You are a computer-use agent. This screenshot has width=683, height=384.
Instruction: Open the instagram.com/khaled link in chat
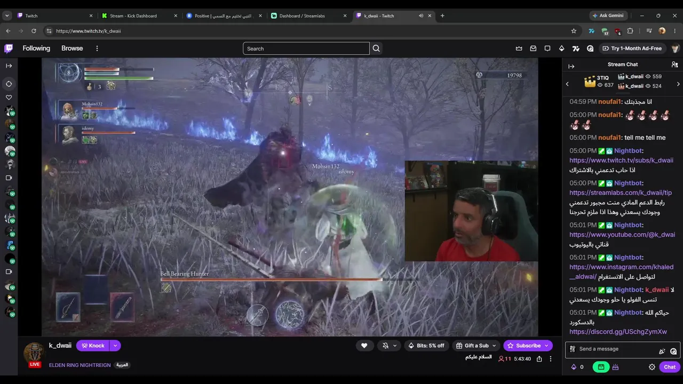[621, 272]
